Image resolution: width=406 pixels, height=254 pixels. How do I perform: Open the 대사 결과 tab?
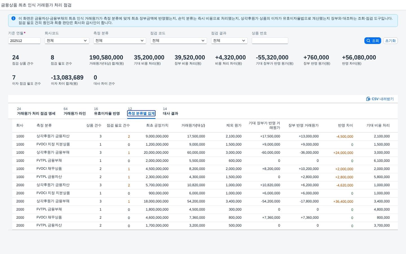(171, 113)
